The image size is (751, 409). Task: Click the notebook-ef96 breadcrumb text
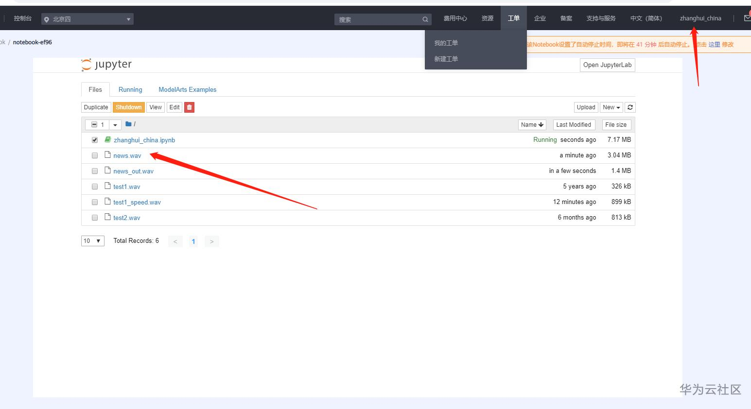(33, 42)
